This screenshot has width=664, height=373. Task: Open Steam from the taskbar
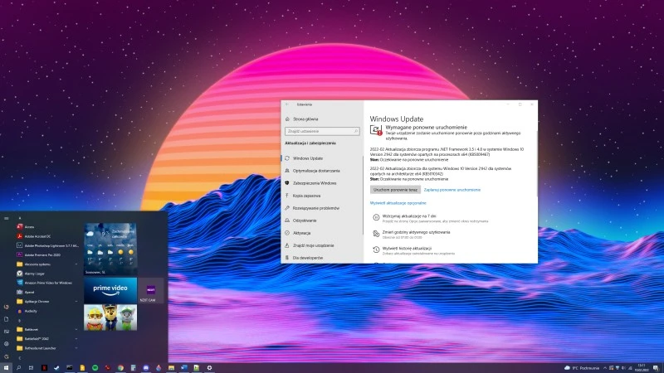[56, 368]
